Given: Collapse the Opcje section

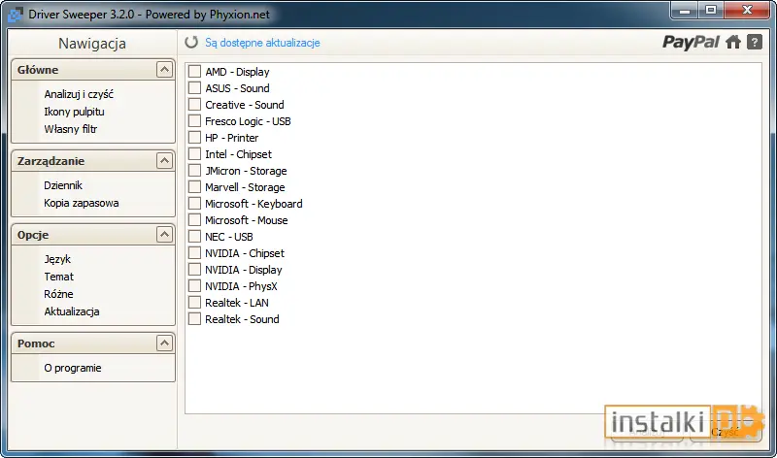Looking at the screenshot, I should 164,234.
